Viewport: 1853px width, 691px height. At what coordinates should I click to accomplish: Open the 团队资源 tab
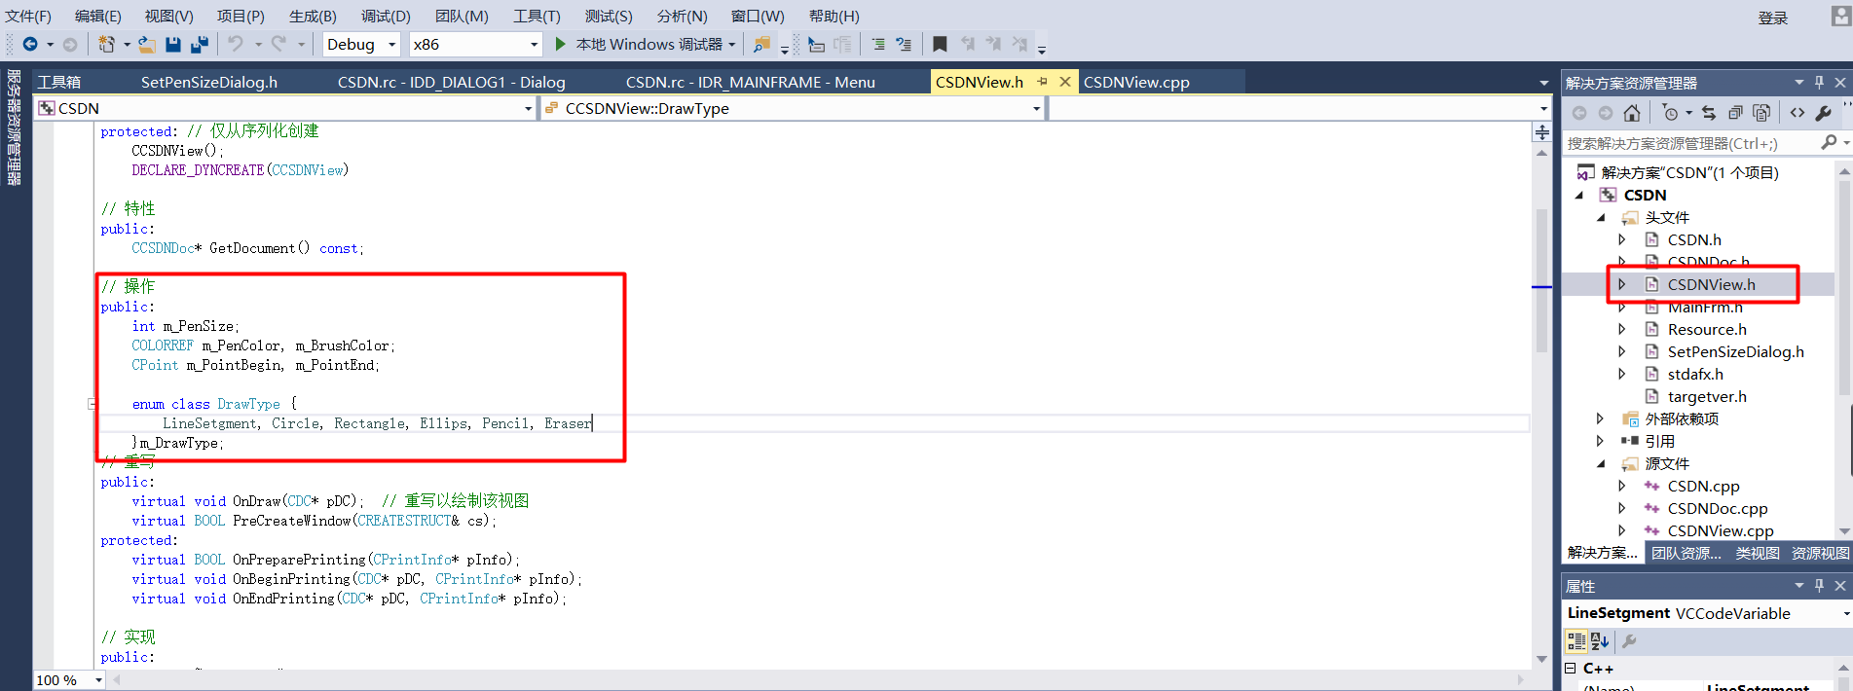pos(1686,553)
